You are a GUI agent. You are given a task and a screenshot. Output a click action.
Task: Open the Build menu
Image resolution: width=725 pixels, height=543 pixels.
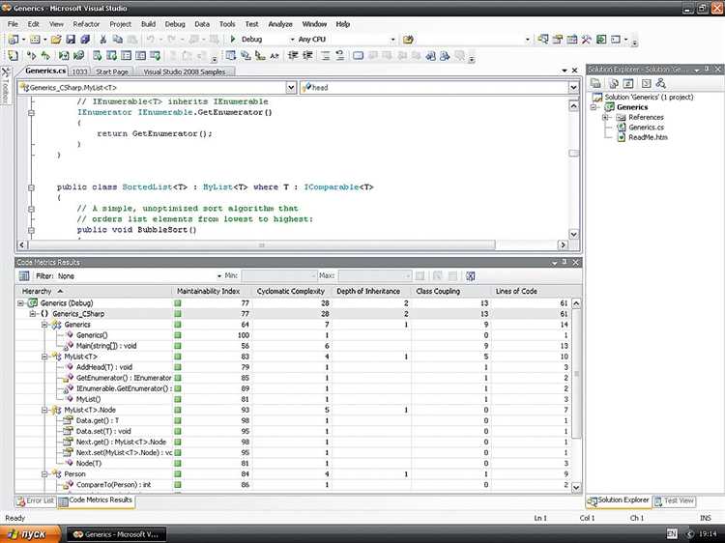[148, 24]
